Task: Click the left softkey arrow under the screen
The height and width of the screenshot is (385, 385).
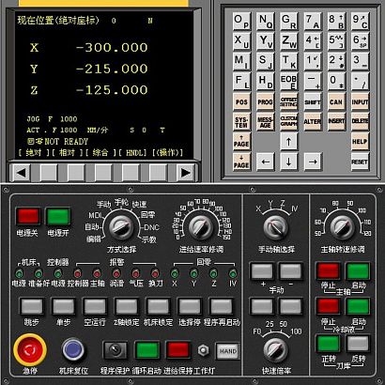Action: click(21, 173)
